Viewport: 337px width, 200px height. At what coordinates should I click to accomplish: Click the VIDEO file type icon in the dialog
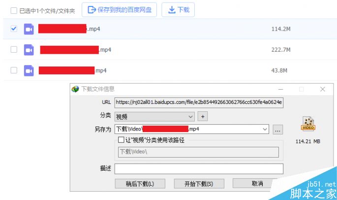click(308, 124)
